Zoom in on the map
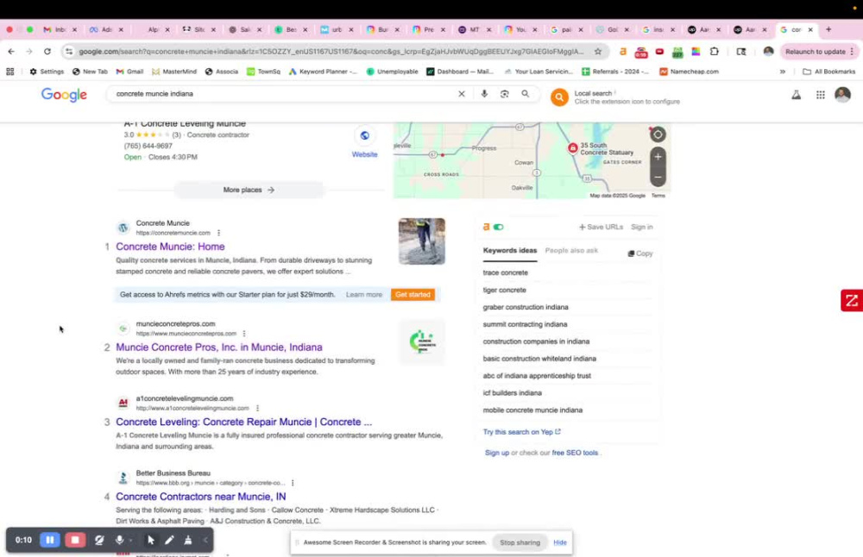 pos(658,157)
